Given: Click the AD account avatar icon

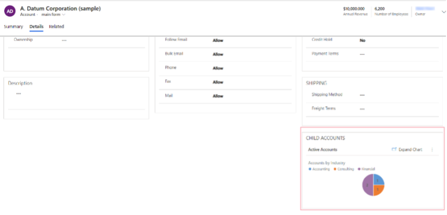Looking at the screenshot, I should coord(10,11).
